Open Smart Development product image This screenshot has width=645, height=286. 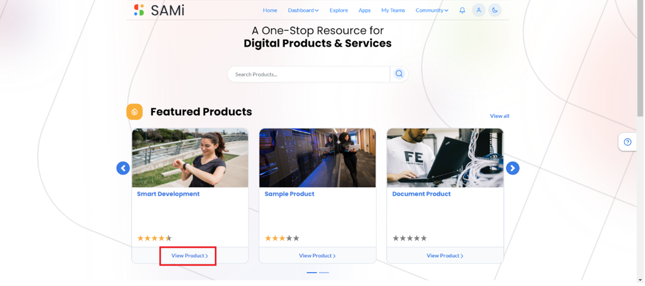click(190, 158)
